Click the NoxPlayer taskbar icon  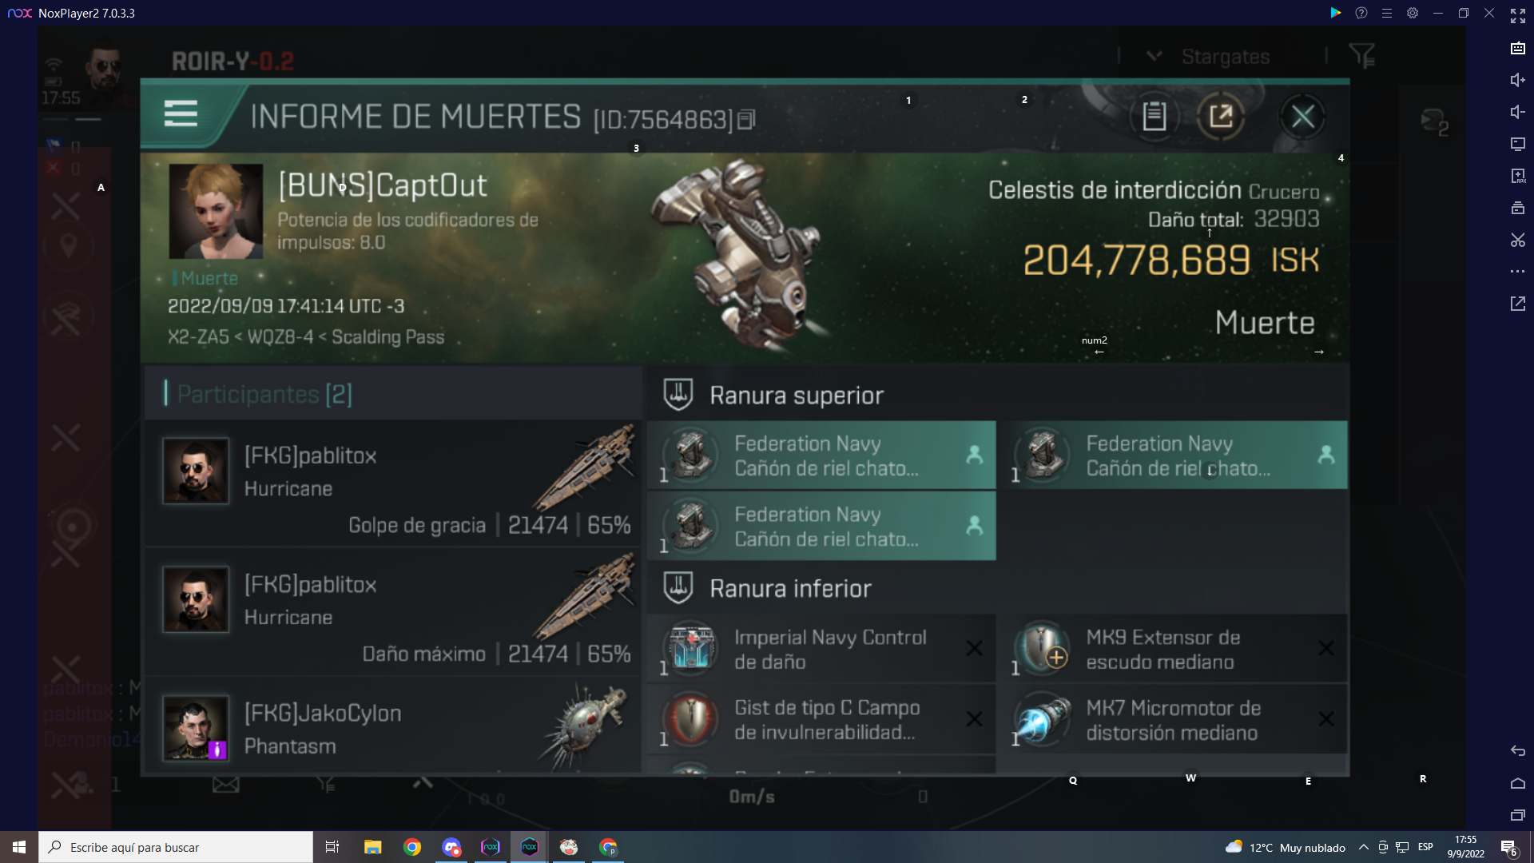529,846
